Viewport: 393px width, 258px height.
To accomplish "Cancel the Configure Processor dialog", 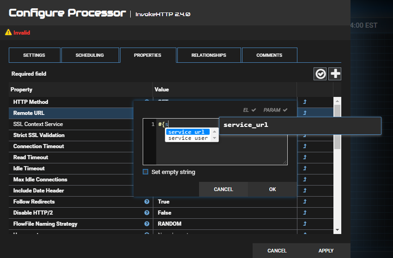I will pyautogui.click(x=277, y=251).
